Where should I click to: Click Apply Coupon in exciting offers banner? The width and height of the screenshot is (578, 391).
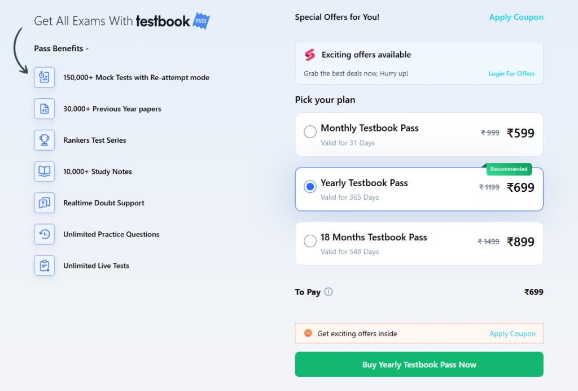tap(512, 333)
